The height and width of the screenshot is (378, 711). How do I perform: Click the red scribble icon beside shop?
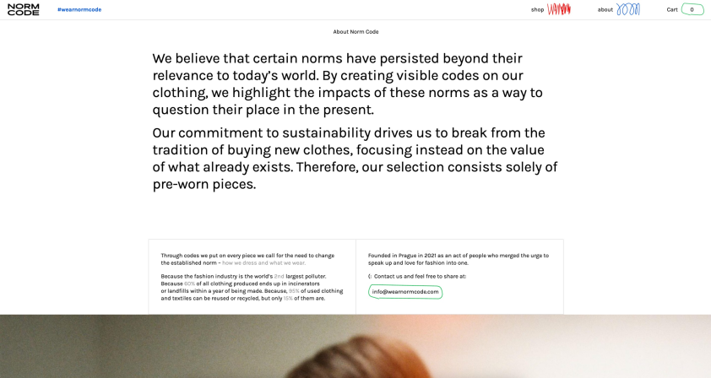tap(559, 9)
